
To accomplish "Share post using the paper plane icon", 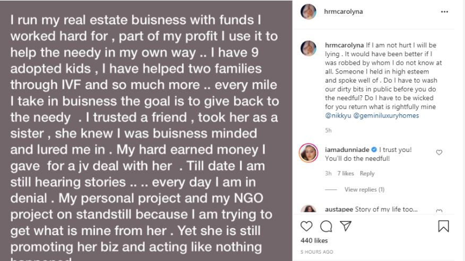I will 346,227.
